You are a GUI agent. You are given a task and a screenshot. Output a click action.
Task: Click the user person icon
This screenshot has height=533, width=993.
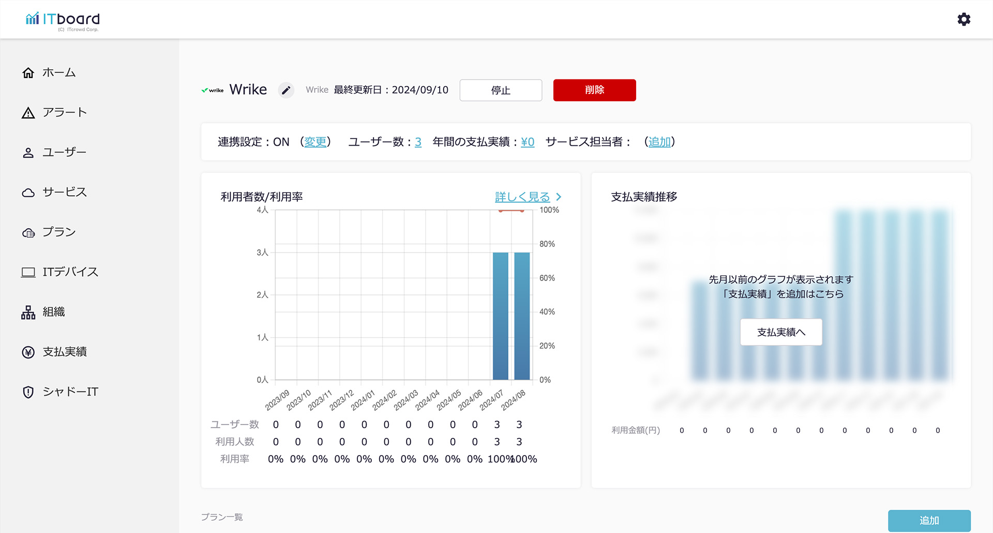point(28,153)
